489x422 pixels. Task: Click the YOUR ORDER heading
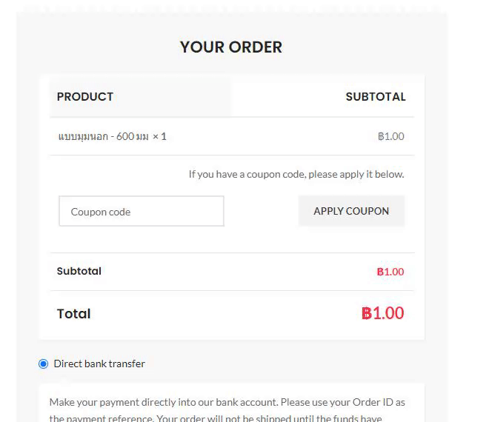tap(230, 47)
